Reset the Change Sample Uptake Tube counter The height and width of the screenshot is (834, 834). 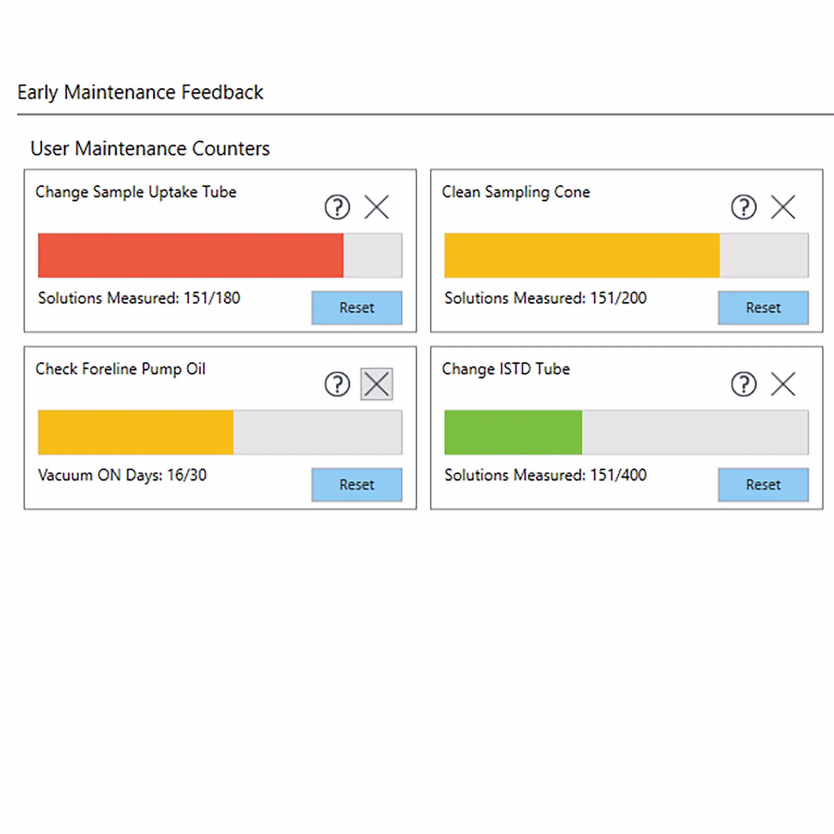click(x=357, y=308)
